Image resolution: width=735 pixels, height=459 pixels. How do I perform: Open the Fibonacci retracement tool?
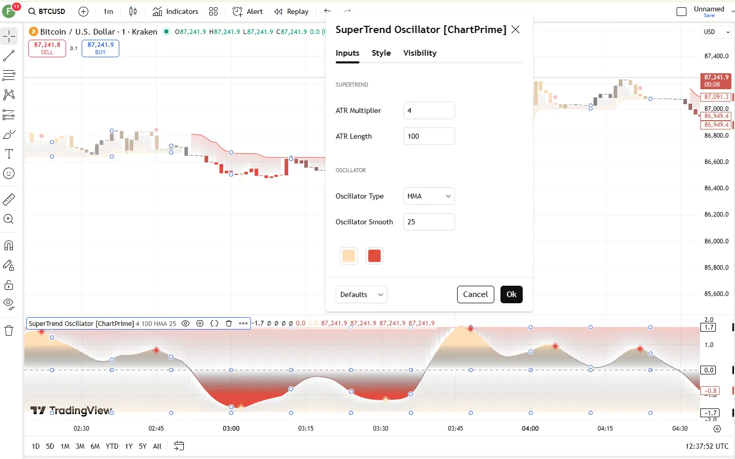pos(9,75)
